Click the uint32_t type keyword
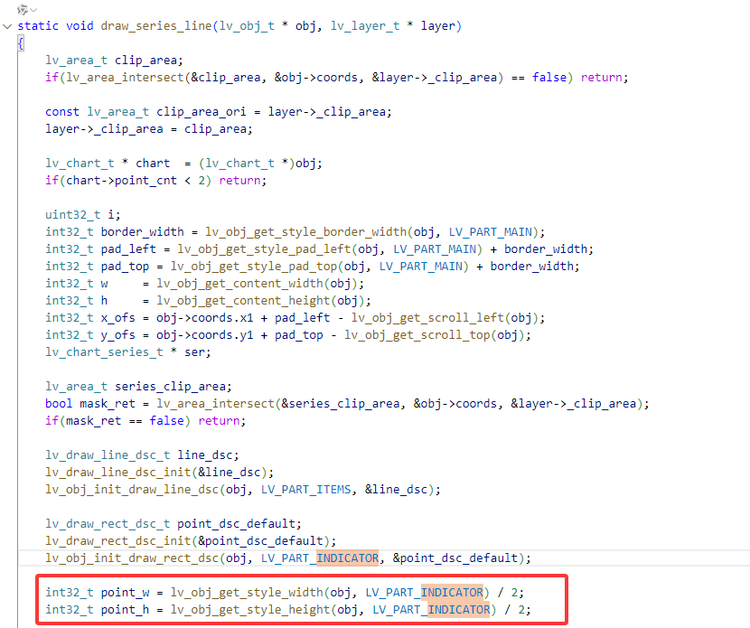The width and height of the screenshot is (750, 628). click(x=72, y=215)
